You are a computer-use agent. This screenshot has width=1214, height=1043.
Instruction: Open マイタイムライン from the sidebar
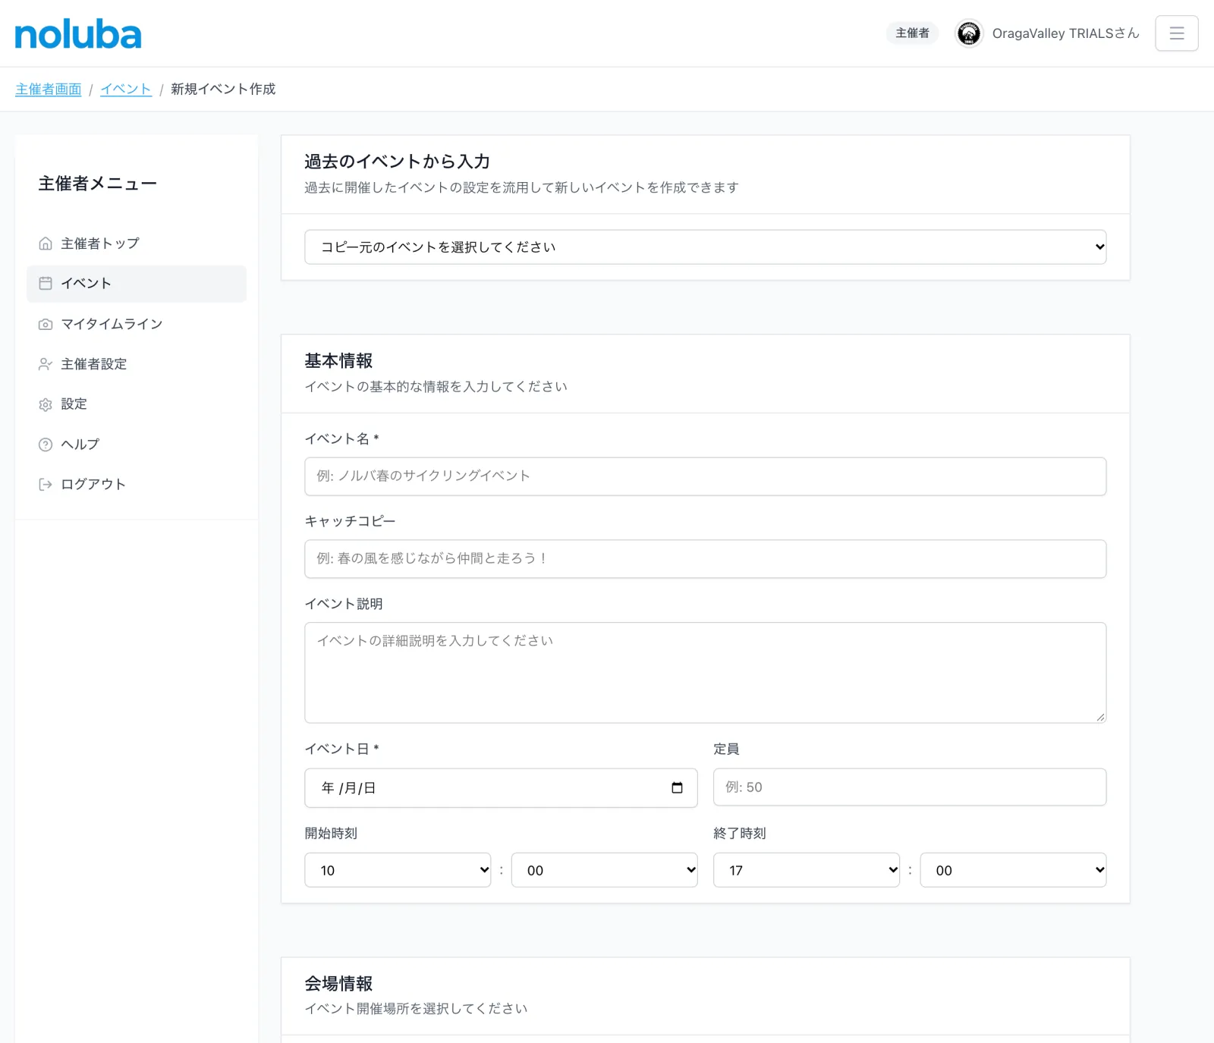click(x=137, y=324)
